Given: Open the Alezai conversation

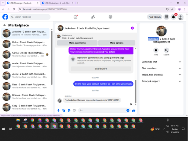Looking at the screenshot, I should tap(25, 76).
